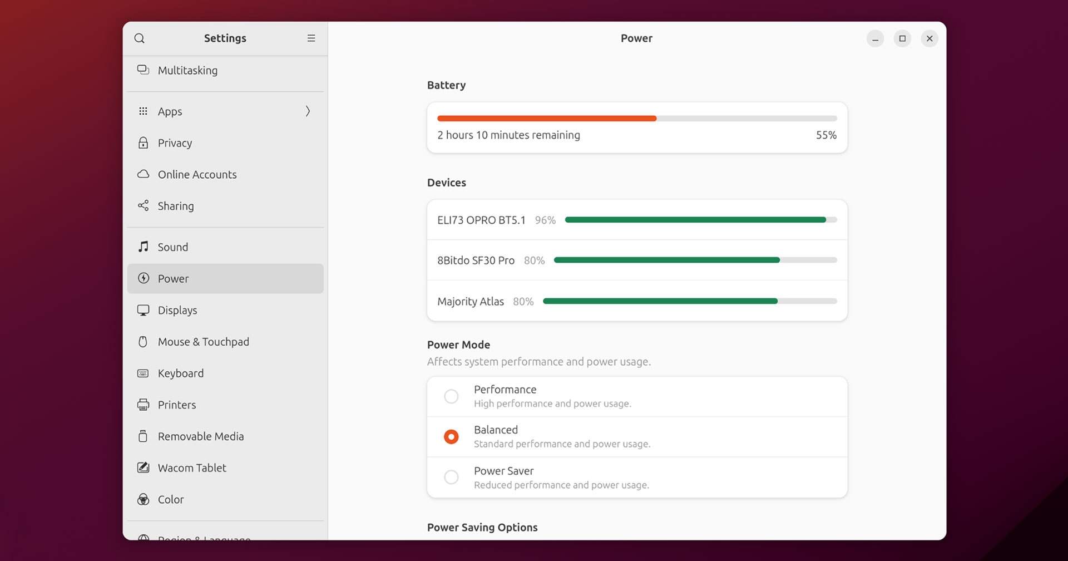Image resolution: width=1068 pixels, height=561 pixels.
Task: Click the Keyboard icon in sidebar
Action: pos(143,373)
